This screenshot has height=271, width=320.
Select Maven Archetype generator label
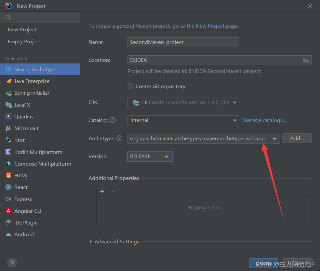pyautogui.click(x=35, y=69)
